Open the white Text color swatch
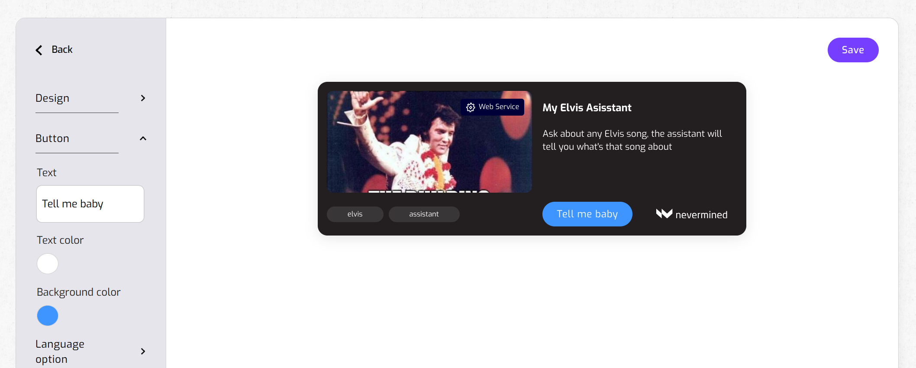 (x=48, y=264)
